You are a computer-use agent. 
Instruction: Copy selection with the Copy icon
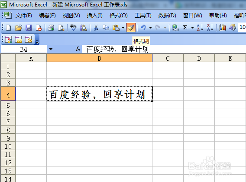point(106,28)
